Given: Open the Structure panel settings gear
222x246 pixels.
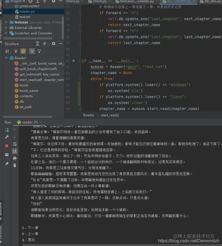Looking at the screenshot, I should 54,44.
